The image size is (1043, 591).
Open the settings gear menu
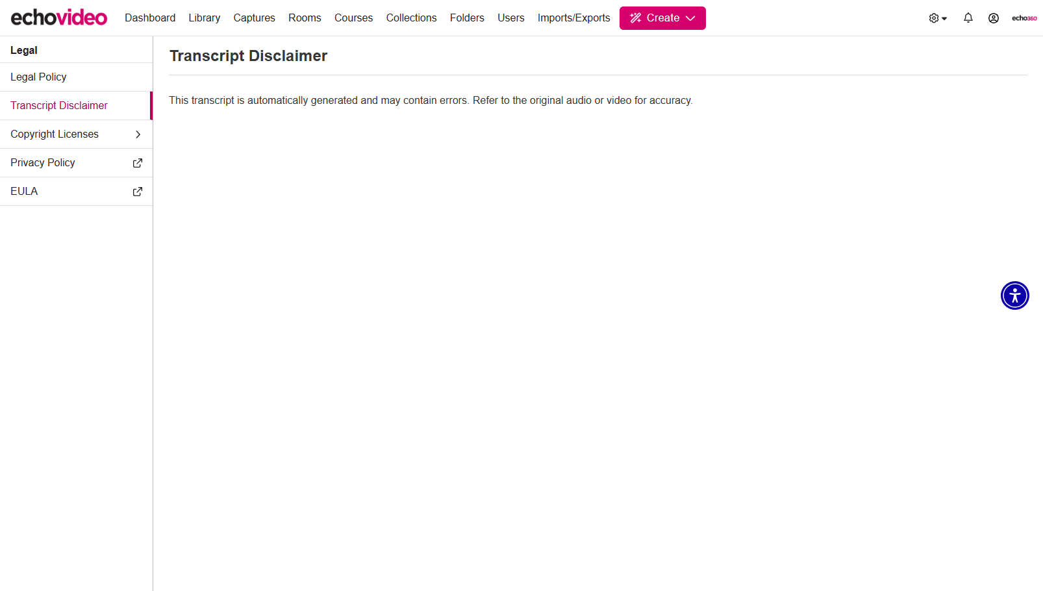coord(937,18)
